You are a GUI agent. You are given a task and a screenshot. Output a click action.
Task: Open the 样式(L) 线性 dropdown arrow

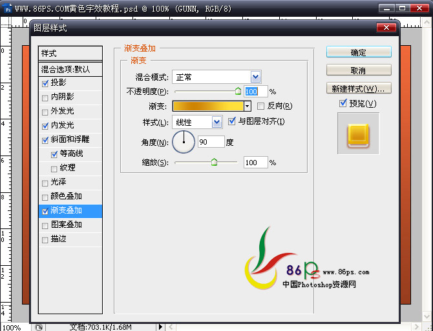[216, 122]
